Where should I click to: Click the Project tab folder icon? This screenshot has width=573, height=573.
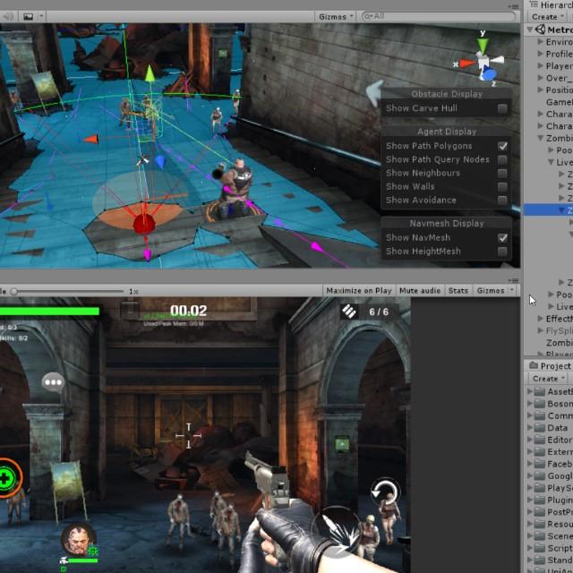pos(534,365)
